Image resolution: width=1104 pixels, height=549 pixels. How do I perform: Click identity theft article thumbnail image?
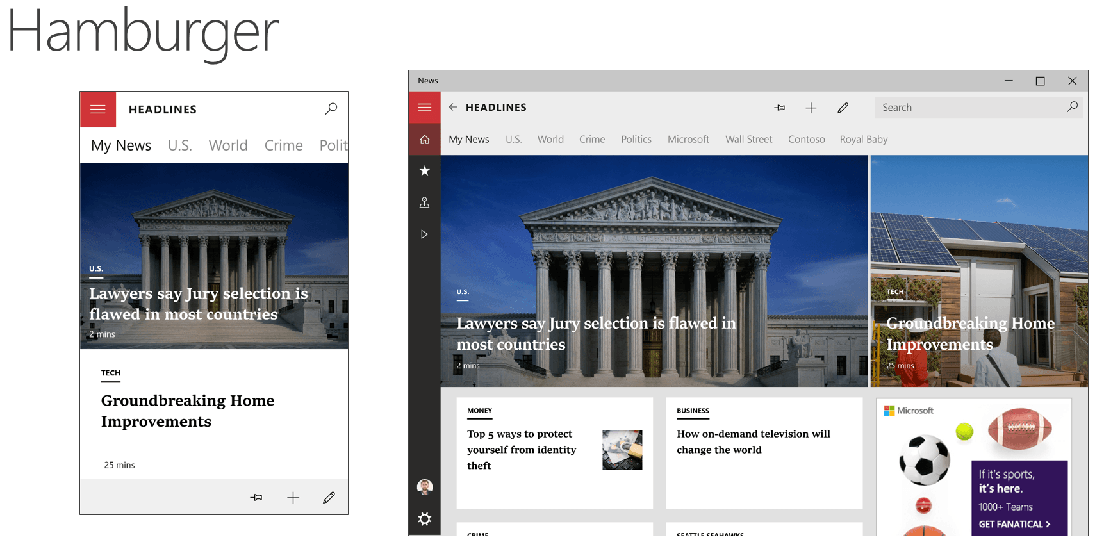point(622,450)
